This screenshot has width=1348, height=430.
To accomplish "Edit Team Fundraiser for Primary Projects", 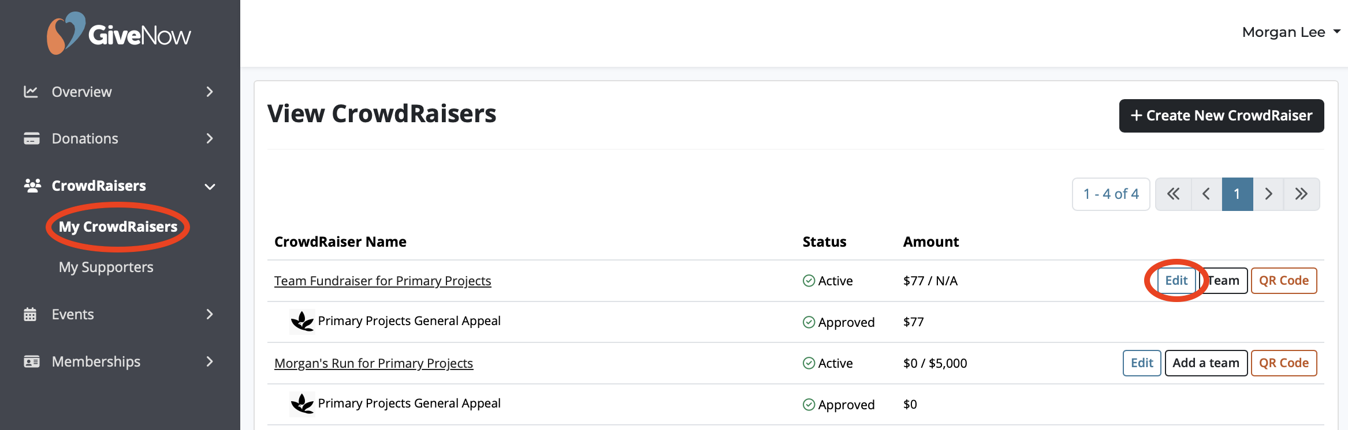I will [x=1176, y=281].
